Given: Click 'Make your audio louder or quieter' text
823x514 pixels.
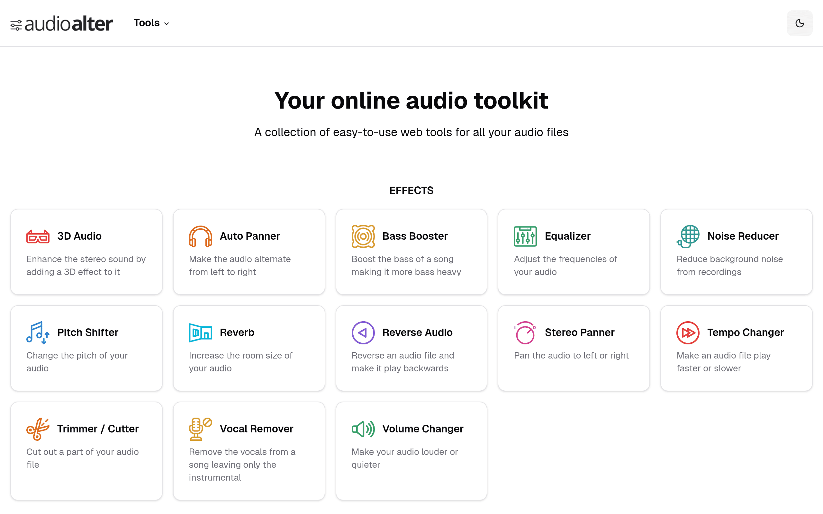Looking at the screenshot, I should click(x=405, y=458).
